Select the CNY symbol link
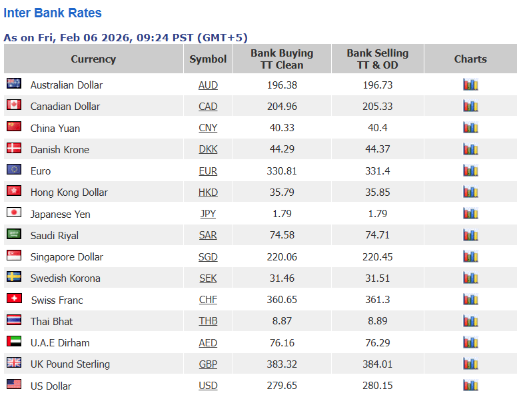 tap(208, 128)
